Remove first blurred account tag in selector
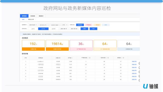The image size is (163, 92). pyautogui.click(x=49, y=25)
